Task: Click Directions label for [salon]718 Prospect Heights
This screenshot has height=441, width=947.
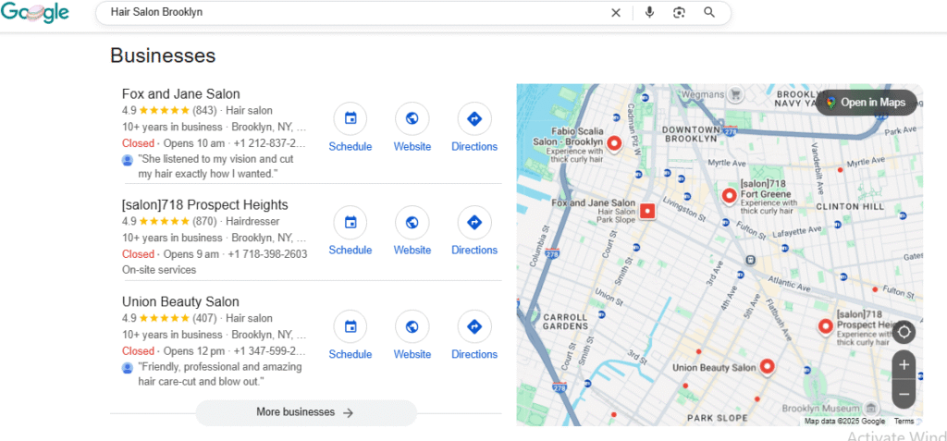Action: (x=474, y=251)
